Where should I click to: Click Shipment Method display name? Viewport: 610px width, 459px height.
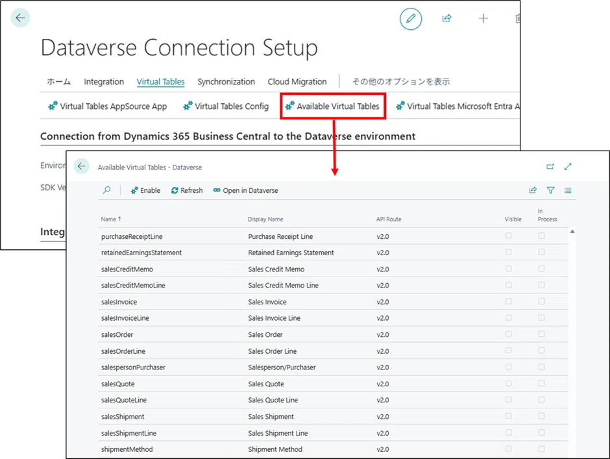click(275, 449)
